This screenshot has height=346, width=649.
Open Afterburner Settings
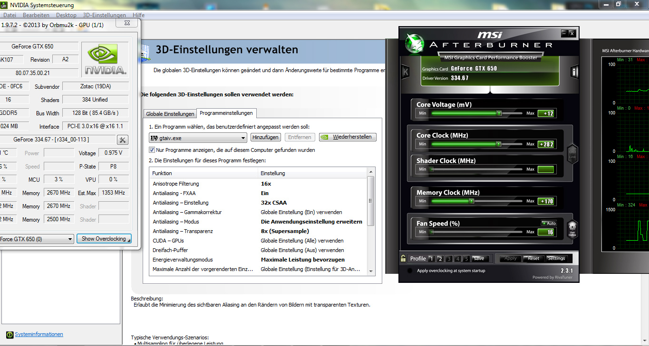pos(556,259)
